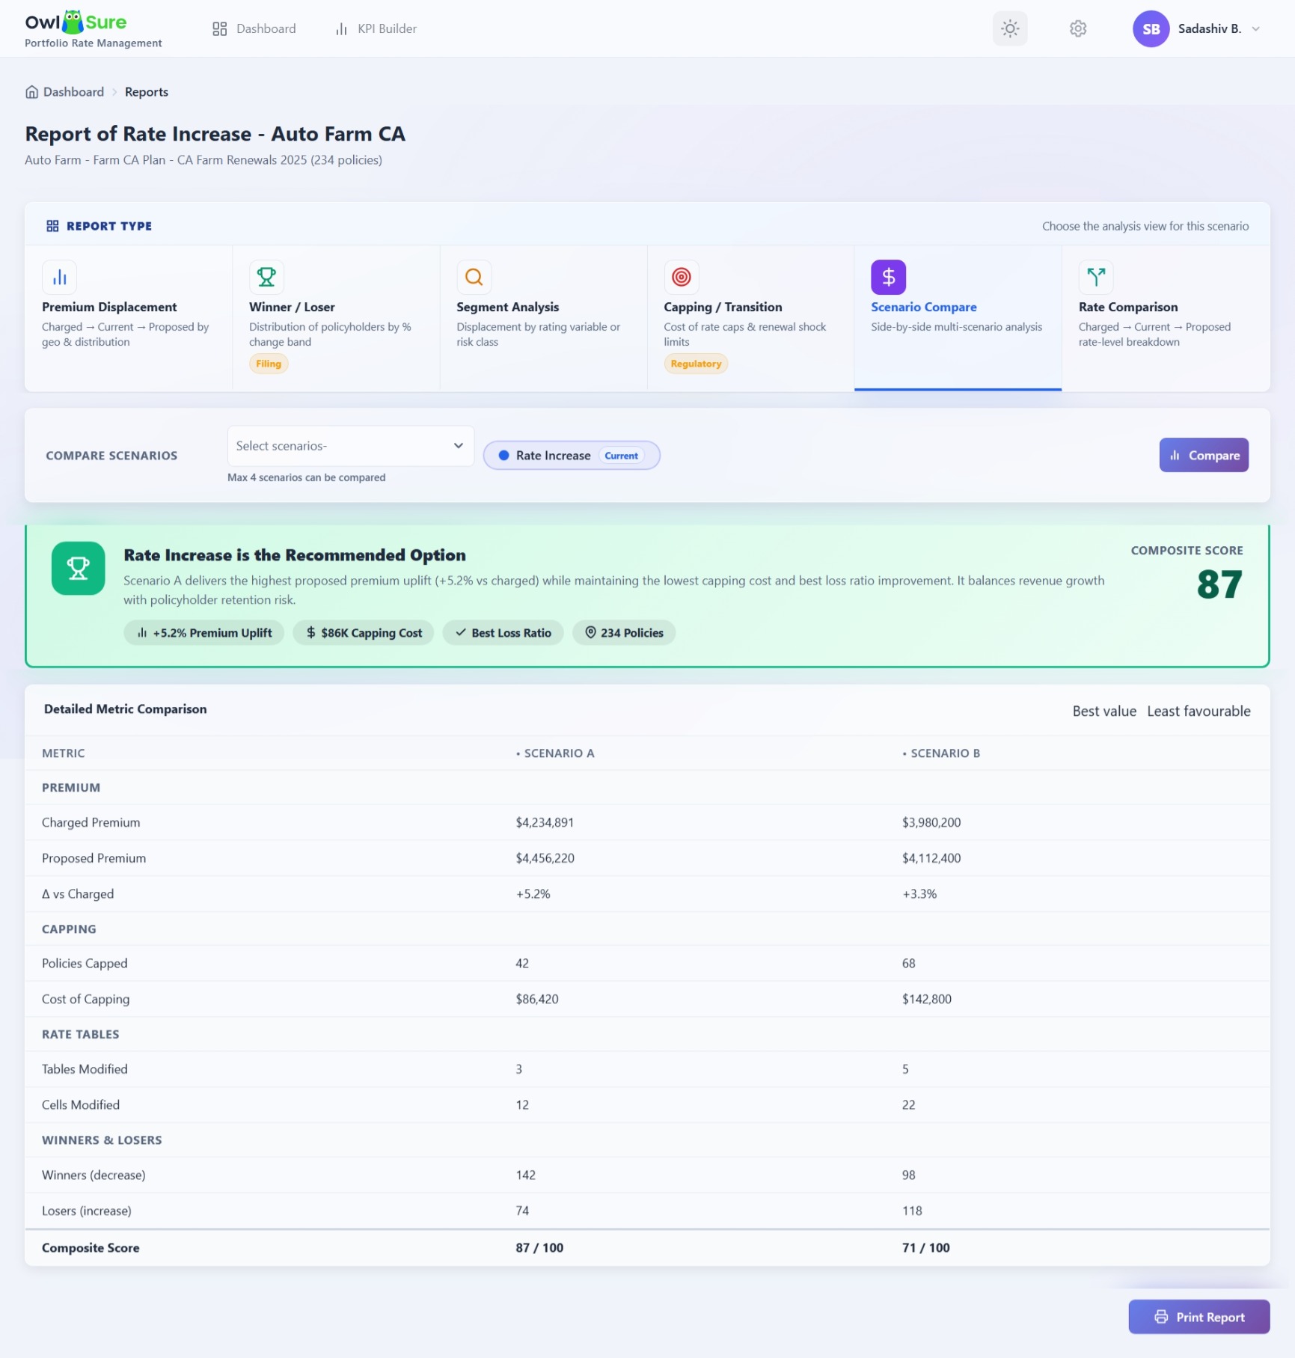Viewport: 1295px width, 1358px height.
Task: Click Charged Premium value $4,234,891
Action: click(x=545, y=822)
